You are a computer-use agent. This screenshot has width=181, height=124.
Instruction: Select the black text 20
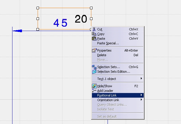coord(81,19)
